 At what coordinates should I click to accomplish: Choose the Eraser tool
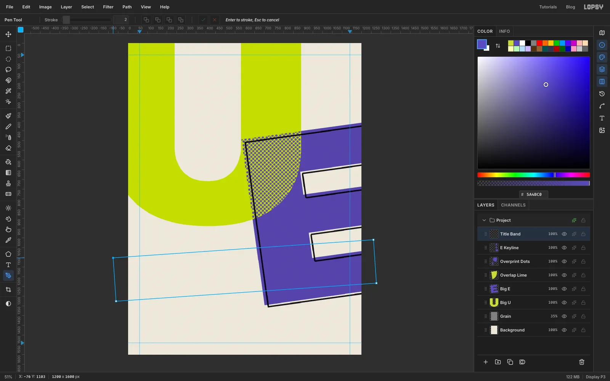(x=8, y=148)
